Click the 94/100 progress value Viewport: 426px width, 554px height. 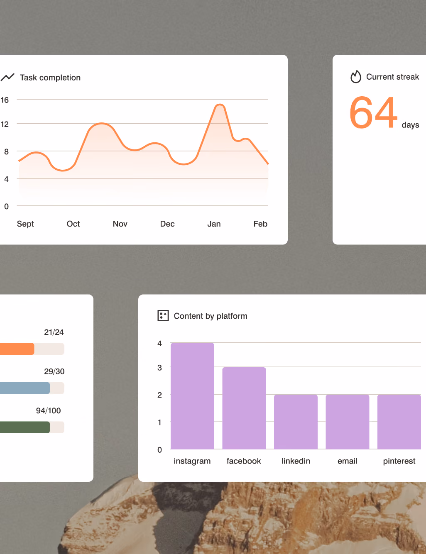49,410
